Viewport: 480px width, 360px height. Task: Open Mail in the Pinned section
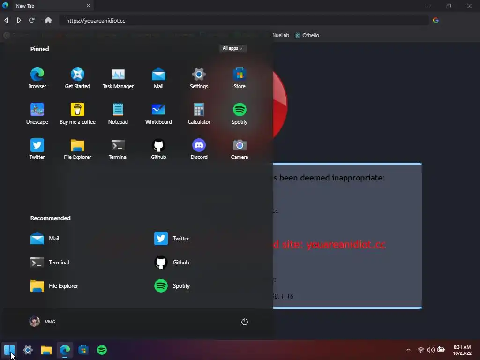[158, 78]
